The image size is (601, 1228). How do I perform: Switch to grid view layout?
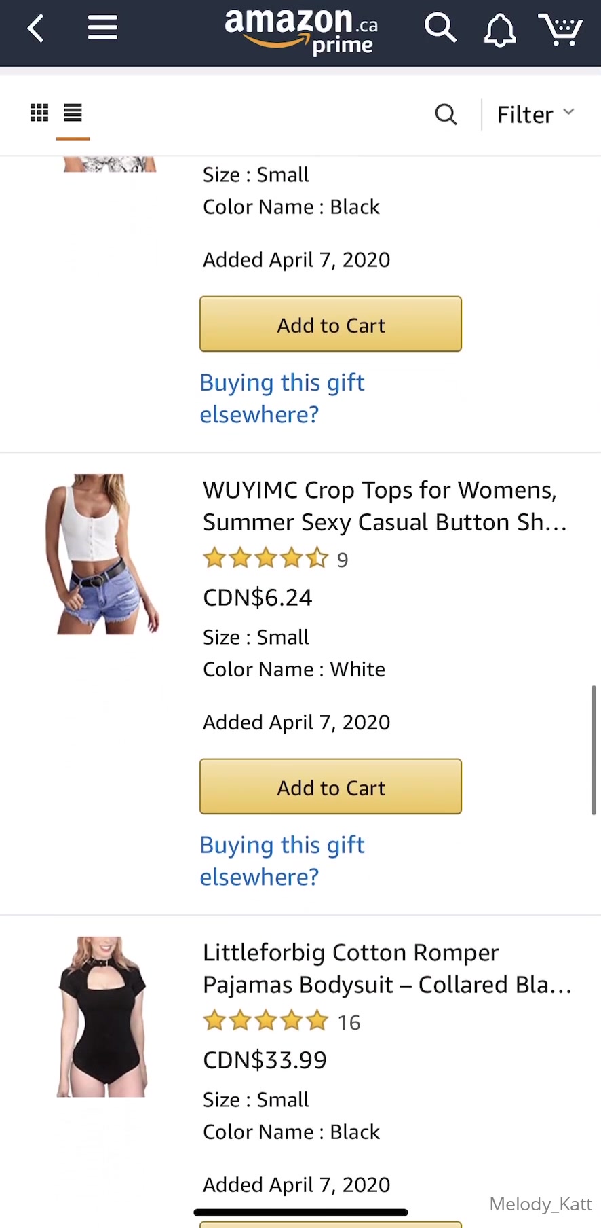[39, 113]
